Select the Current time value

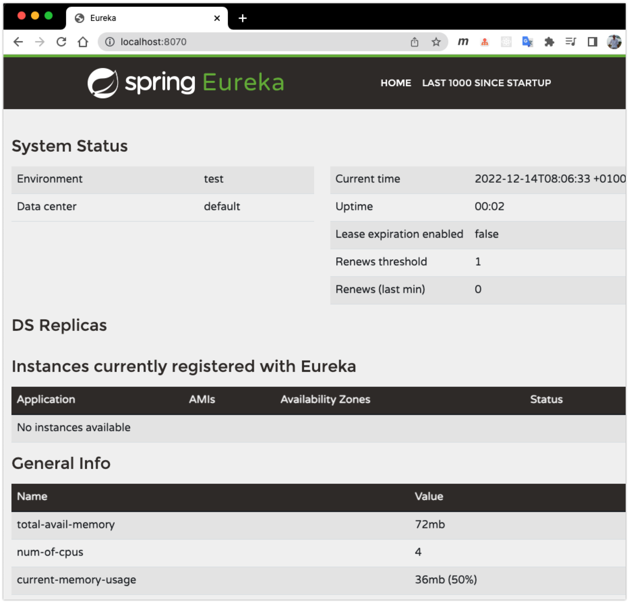click(550, 179)
